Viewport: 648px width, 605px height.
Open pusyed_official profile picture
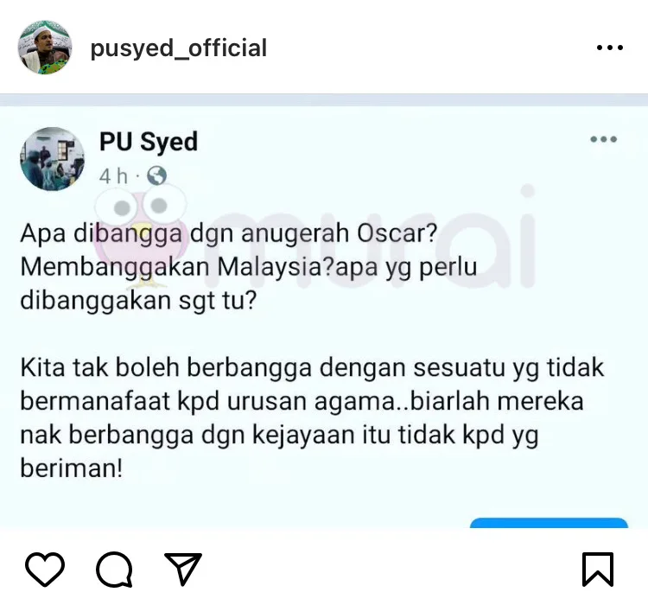click(x=45, y=48)
